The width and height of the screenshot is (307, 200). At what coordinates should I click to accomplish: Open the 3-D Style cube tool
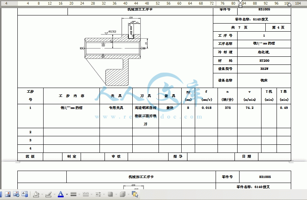point(123,194)
